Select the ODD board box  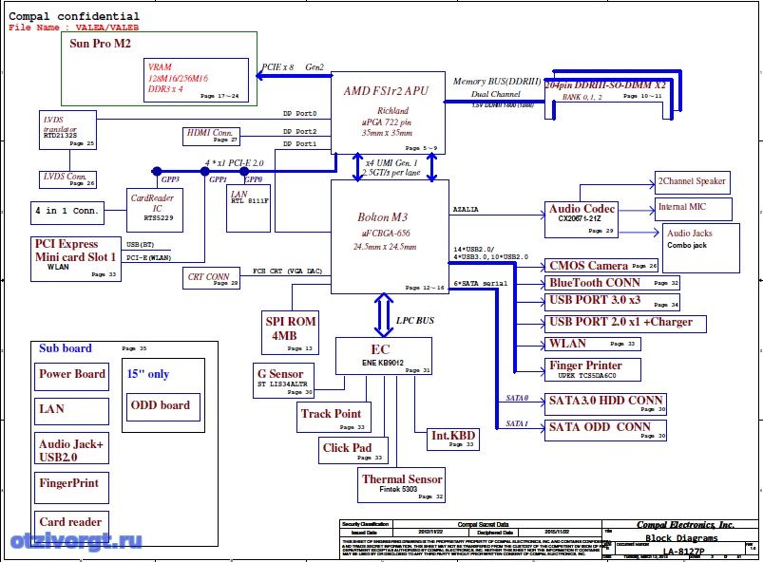(x=163, y=407)
